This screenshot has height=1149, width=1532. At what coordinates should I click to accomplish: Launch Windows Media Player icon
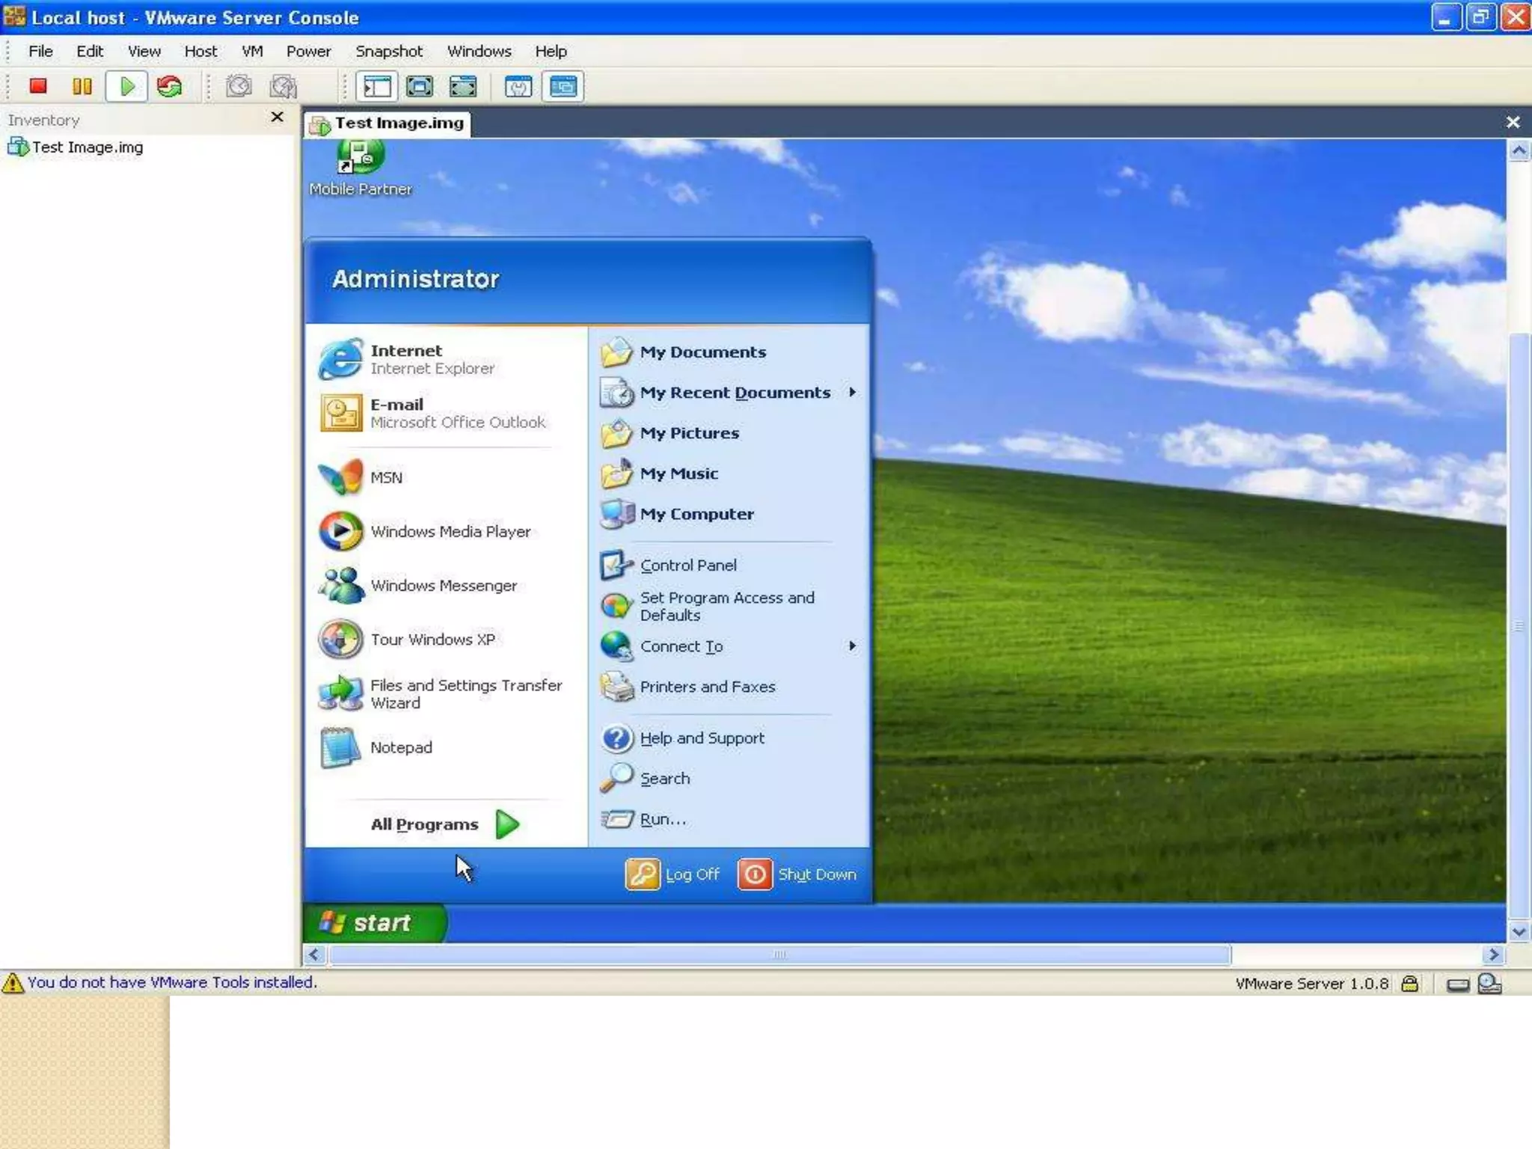coord(341,531)
